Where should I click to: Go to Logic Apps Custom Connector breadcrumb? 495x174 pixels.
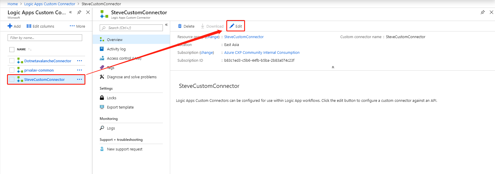tap(50, 4)
